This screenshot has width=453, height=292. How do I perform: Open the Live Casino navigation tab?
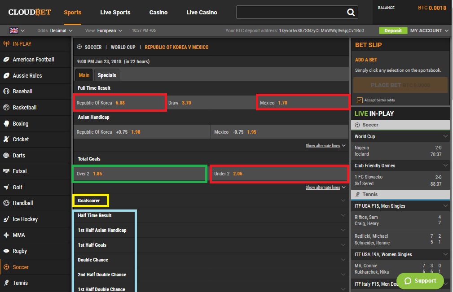[x=202, y=13]
